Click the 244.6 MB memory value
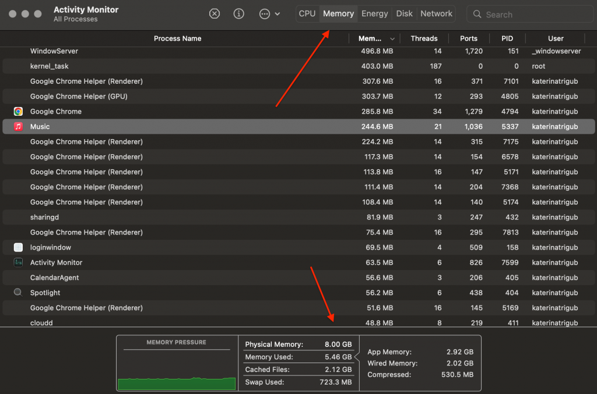The height and width of the screenshot is (394, 597). point(377,126)
